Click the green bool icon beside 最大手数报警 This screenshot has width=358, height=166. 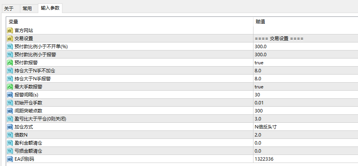click(10, 87)
